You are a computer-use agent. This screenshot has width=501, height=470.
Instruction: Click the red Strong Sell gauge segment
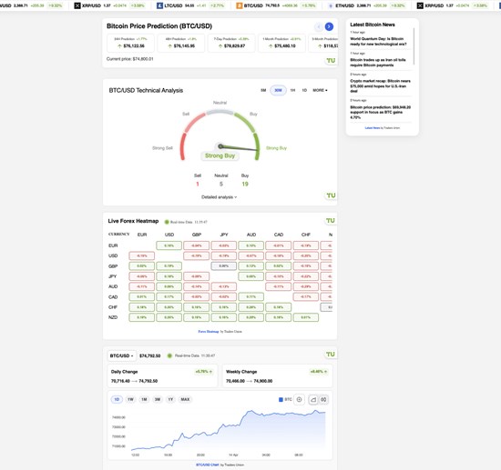pyautogui.click(x=182, y=146)
